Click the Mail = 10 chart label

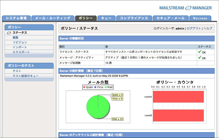point(117,119)
